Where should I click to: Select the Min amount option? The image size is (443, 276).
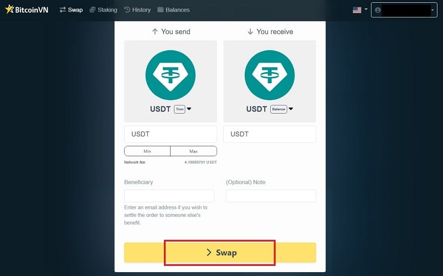tap(147, 151)
